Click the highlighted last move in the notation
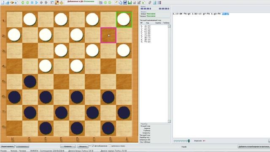270x152 pixels. pos(226,14)
